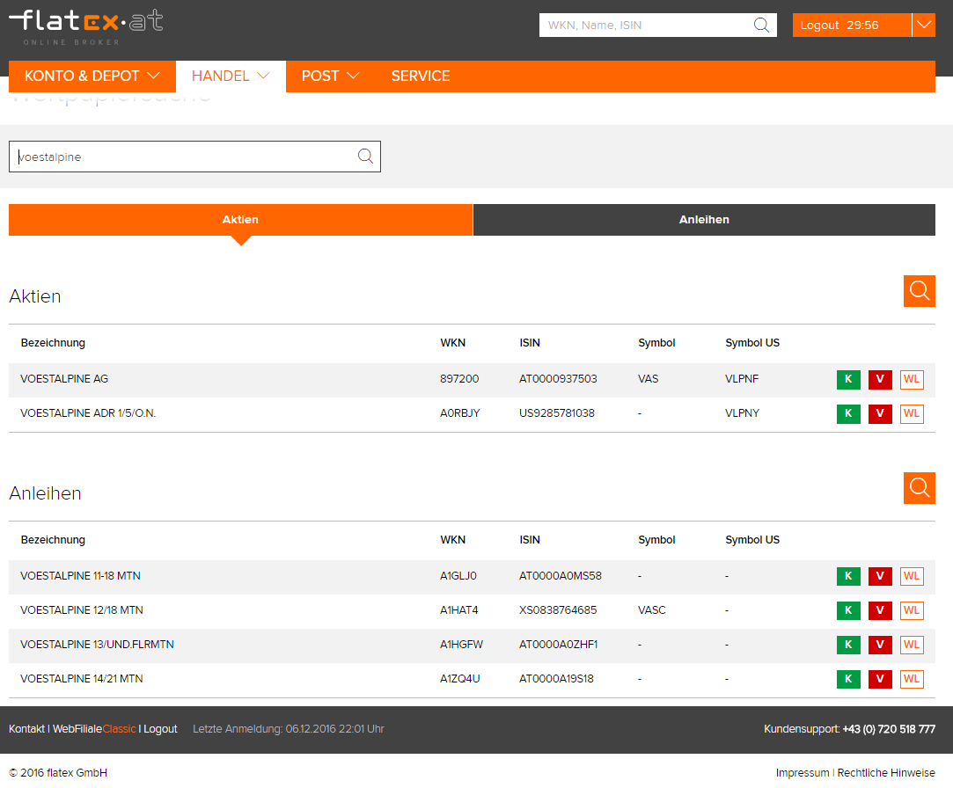
Task: Click red V button for VOESTALPINE AG
Action: 880,379
